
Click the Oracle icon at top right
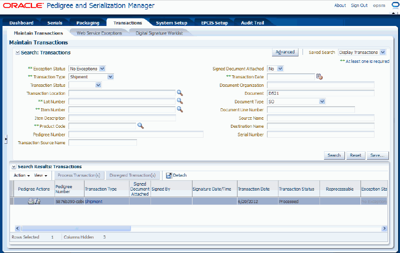pyautogui.click(x=395, y=5)
